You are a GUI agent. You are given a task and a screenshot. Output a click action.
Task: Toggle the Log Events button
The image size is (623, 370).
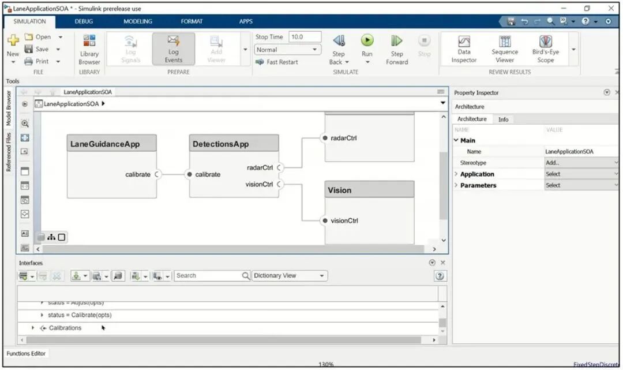174,49
